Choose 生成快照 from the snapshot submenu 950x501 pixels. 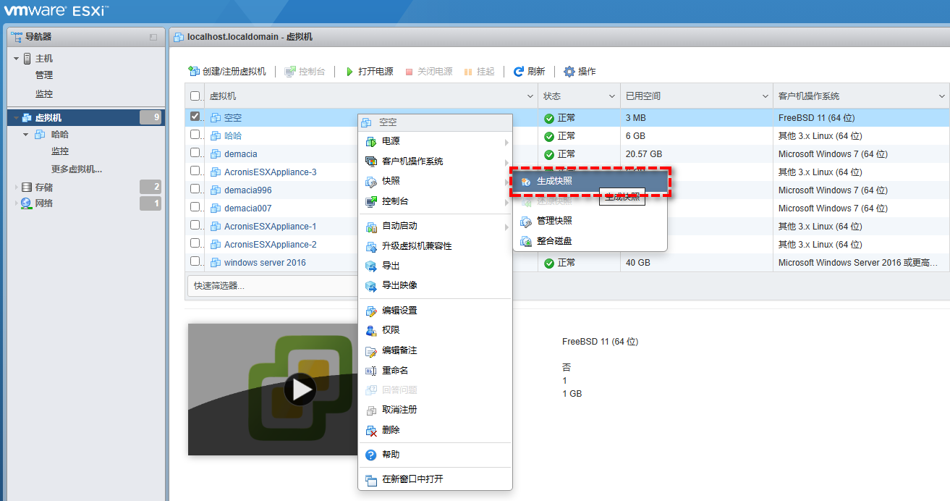pyautogui.click(x=590, y=181)
